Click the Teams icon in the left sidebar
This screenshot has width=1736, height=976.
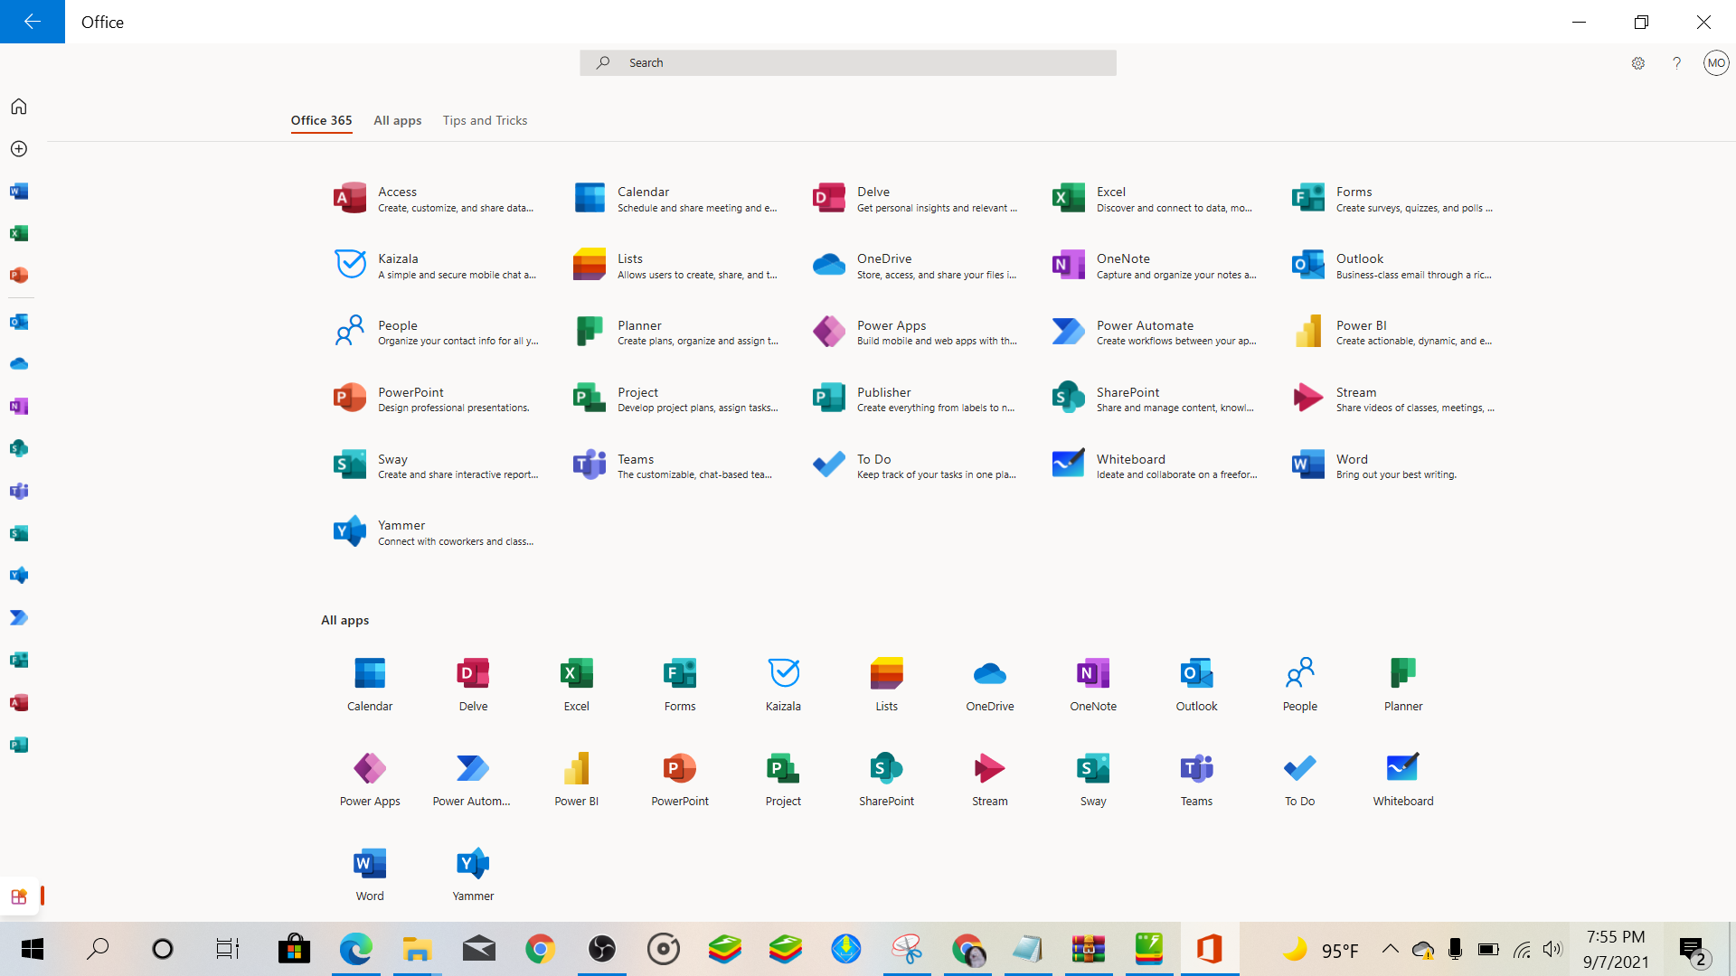click(19, 491)
